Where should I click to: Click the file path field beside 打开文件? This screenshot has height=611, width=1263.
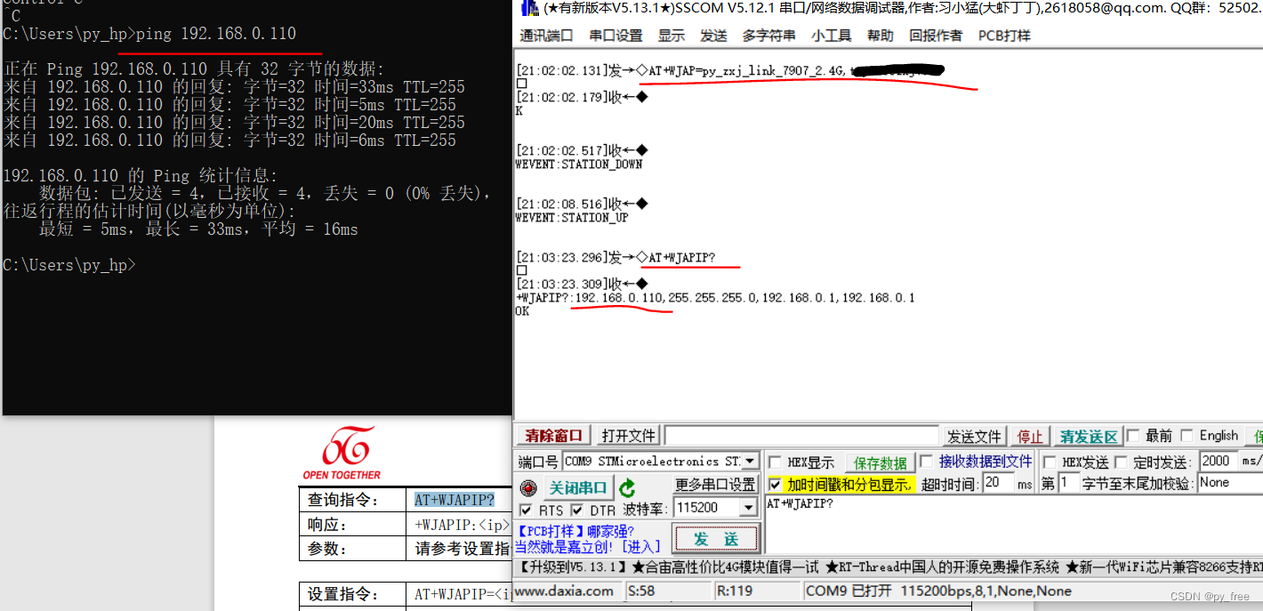(801, 436)
